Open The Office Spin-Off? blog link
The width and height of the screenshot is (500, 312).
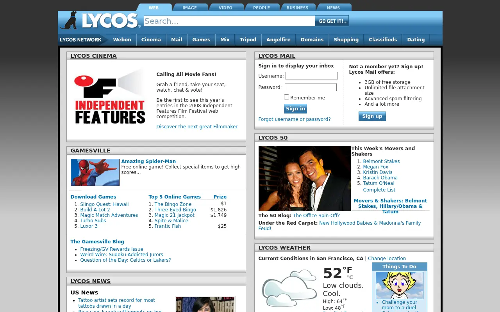pos(316,216)
